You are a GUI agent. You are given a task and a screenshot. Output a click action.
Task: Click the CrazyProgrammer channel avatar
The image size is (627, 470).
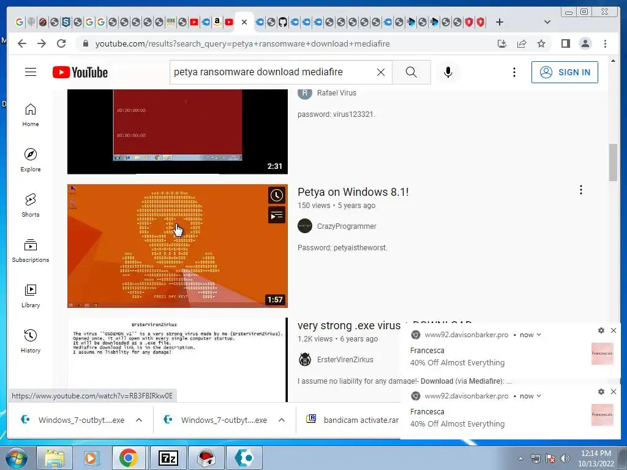coord(305,226)
